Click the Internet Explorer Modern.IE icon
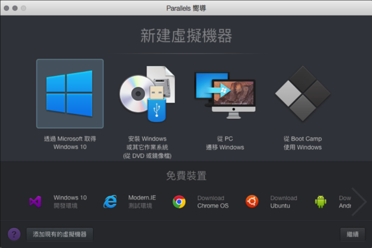Viewport: 372px width, 248px height. 110,201
